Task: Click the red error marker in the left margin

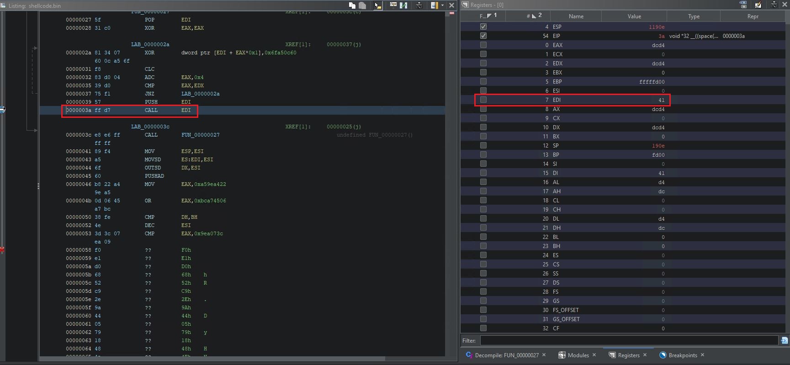Action: (2, 250)
